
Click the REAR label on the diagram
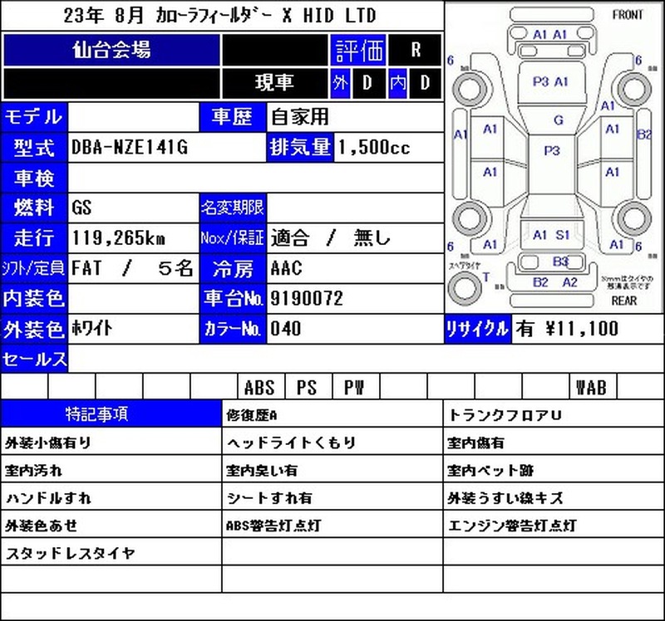coord(624,301)
